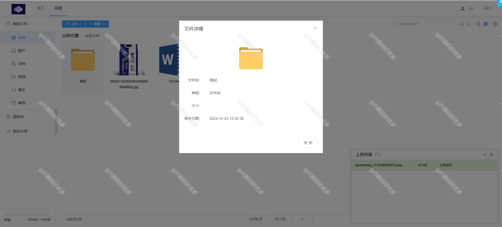Open the settings gear icon
Screen dimensions: 502x227
click(x=495, y=24)
